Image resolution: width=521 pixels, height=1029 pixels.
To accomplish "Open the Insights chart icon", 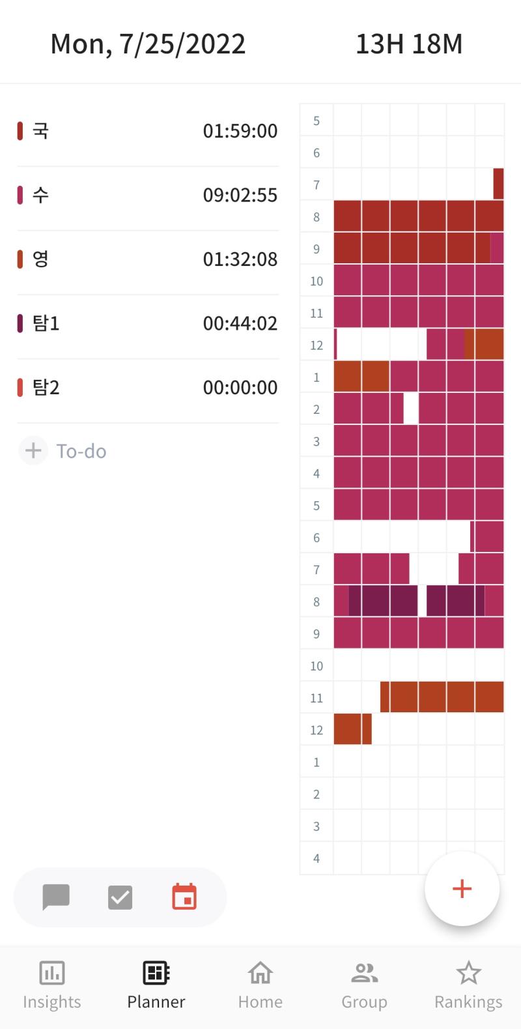I will click(x=52, y=973).
